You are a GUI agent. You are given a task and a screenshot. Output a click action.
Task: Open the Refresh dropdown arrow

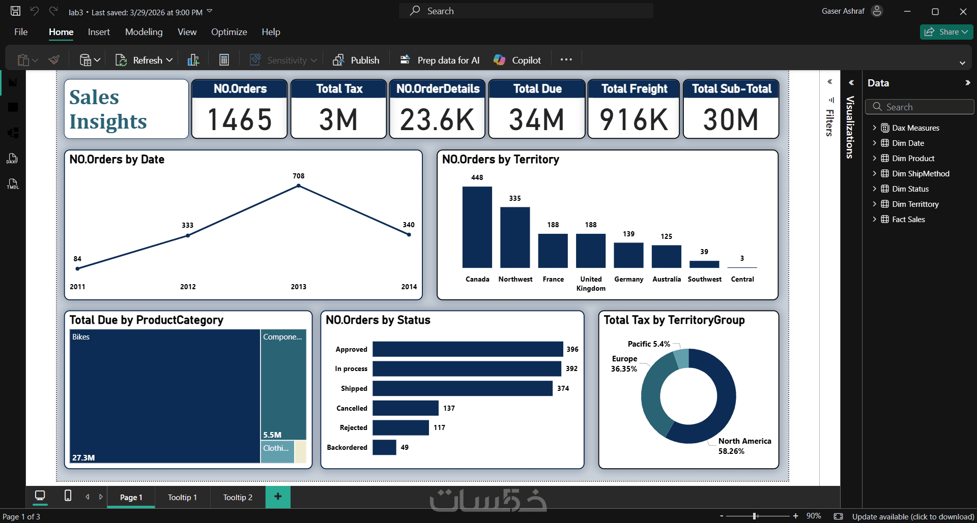point(169,60)
